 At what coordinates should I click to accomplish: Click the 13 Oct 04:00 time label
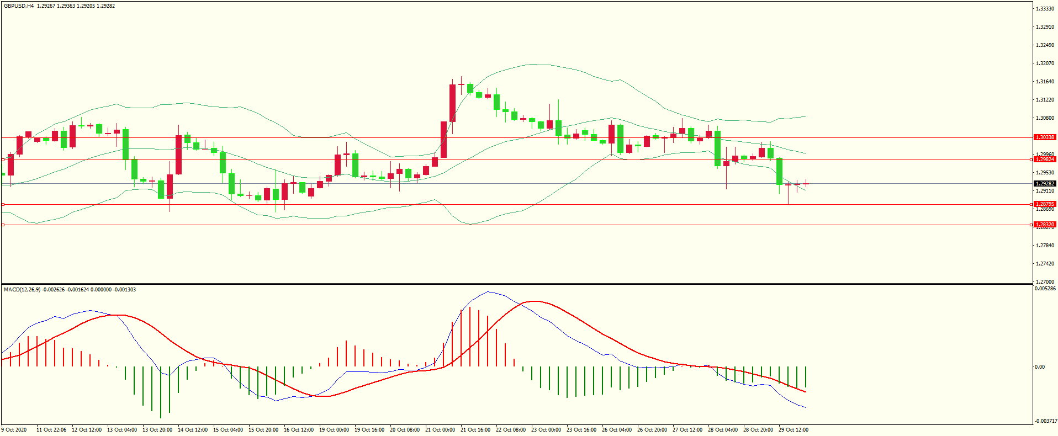[122, 430]
